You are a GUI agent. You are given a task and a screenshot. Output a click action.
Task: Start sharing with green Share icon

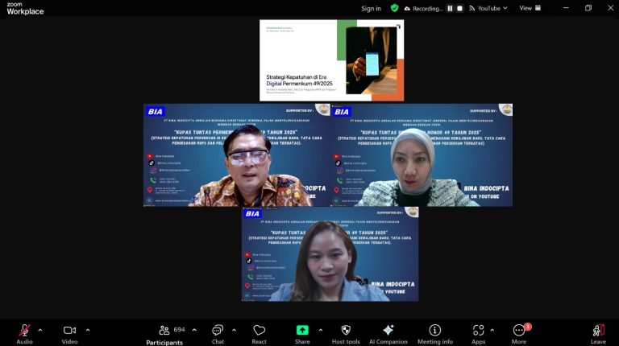302,330
